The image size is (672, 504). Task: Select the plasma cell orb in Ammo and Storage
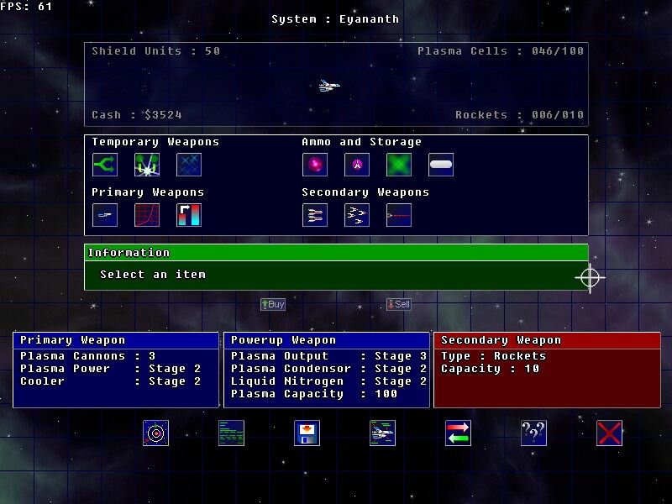point(314,165)
